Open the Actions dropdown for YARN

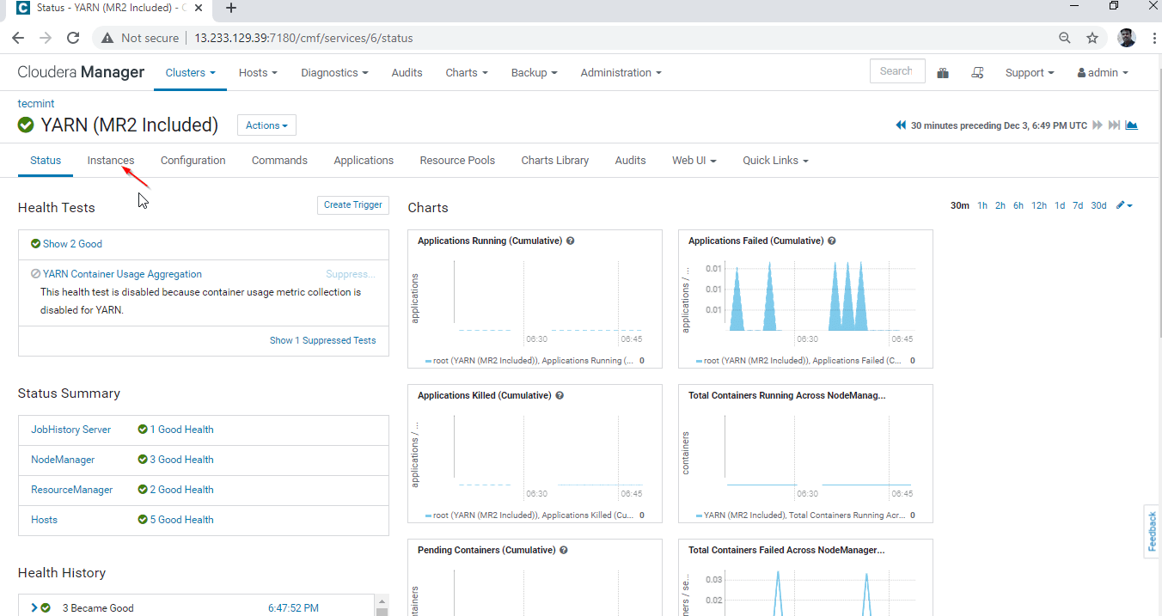(266, 125)
